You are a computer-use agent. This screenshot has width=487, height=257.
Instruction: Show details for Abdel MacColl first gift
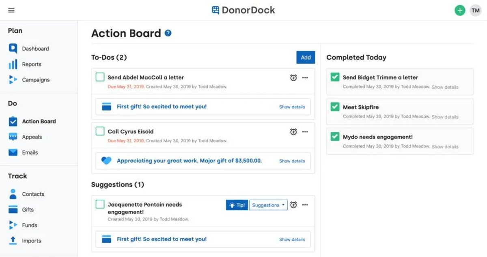(x=292, y=107)
